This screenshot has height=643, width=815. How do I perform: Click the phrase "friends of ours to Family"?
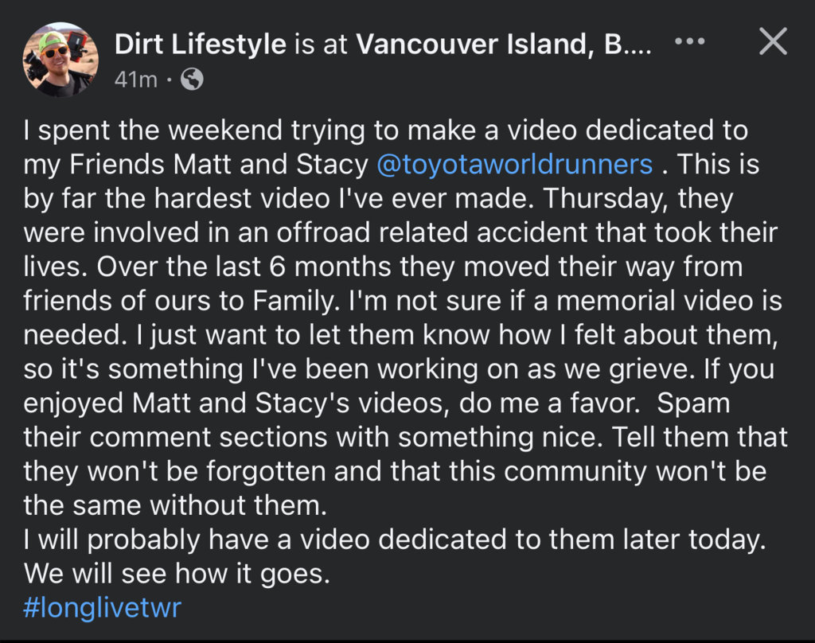(179, 301)
